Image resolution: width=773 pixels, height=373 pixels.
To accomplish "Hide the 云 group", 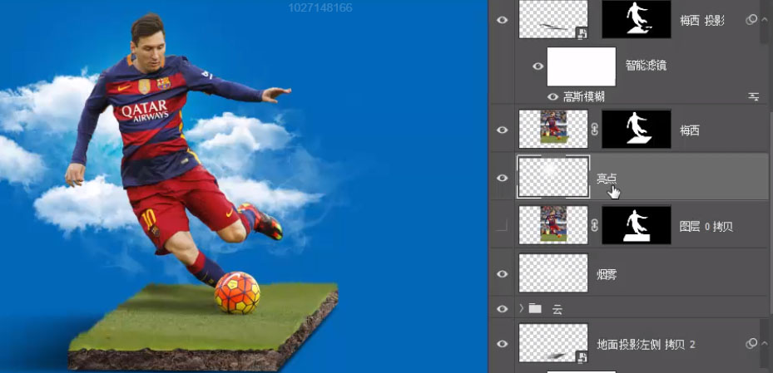I will pyautogui.click(x=502, y=309).
